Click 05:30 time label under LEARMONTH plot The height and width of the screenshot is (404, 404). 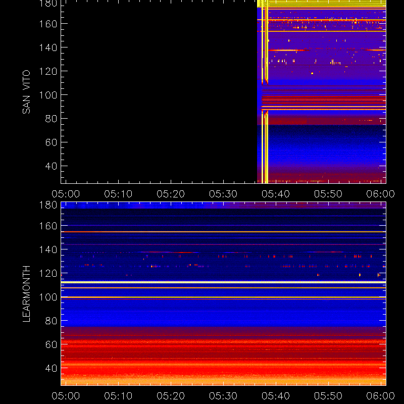[223, 396]
